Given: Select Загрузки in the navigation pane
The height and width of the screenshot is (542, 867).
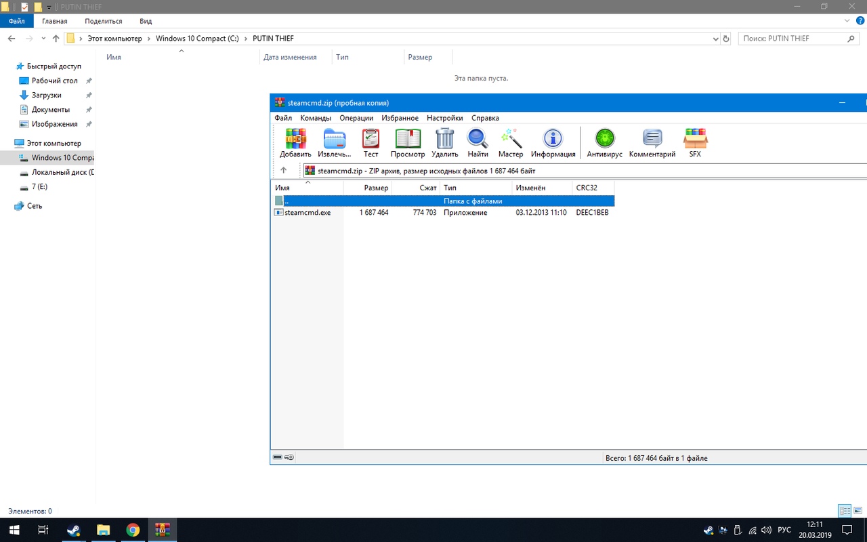Looking at the screenshot, I should [x=47, y=96].
